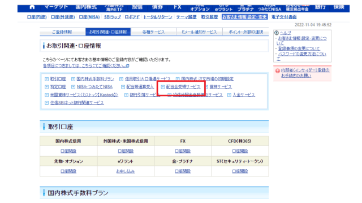Open 取引履歴 link
The image size is (362, 203).
(x=209, y=17)
